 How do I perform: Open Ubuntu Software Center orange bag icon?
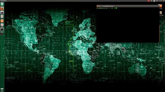click(2, 21)
